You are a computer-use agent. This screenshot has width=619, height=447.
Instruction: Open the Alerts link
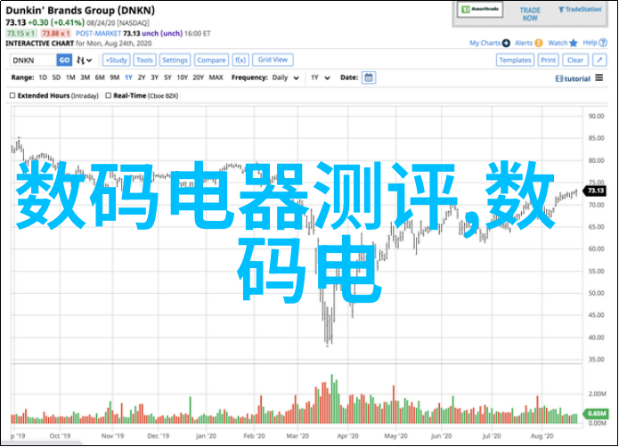point(524,43)
